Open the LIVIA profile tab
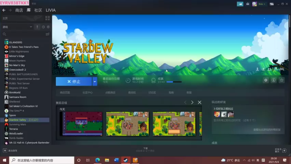291x164 pixels. click(51, 10)
